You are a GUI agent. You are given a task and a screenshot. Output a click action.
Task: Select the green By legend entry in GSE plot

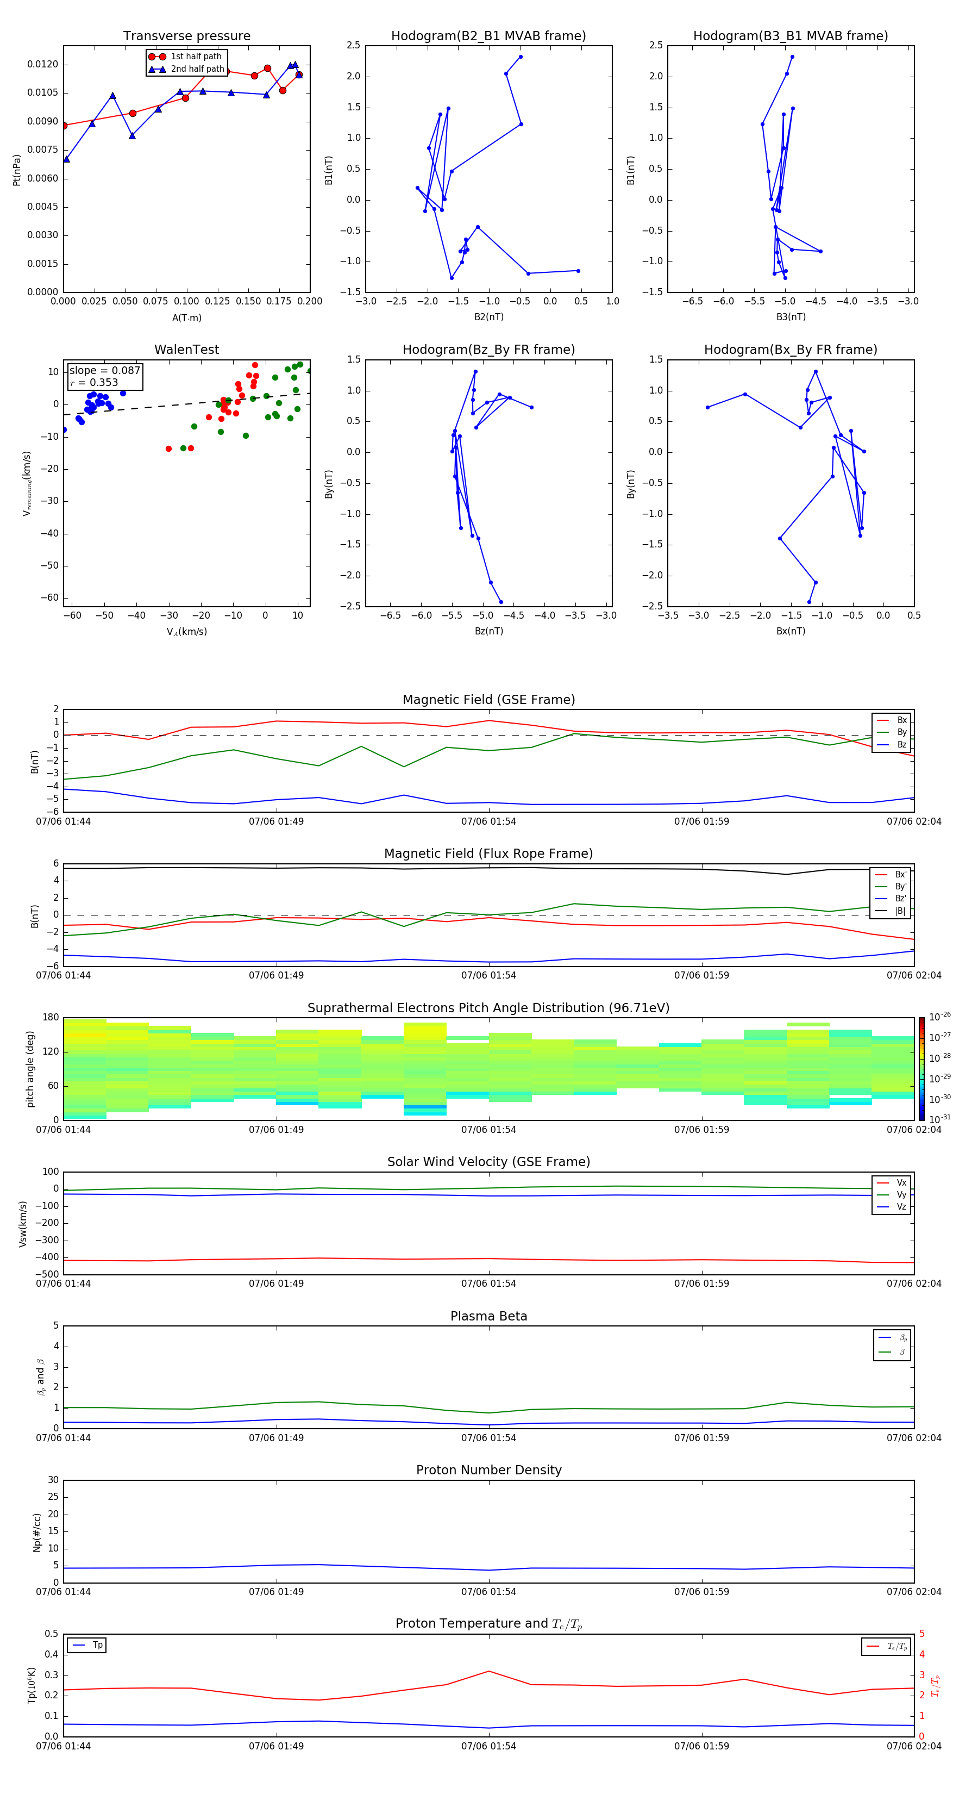click(x=892, y=733)
